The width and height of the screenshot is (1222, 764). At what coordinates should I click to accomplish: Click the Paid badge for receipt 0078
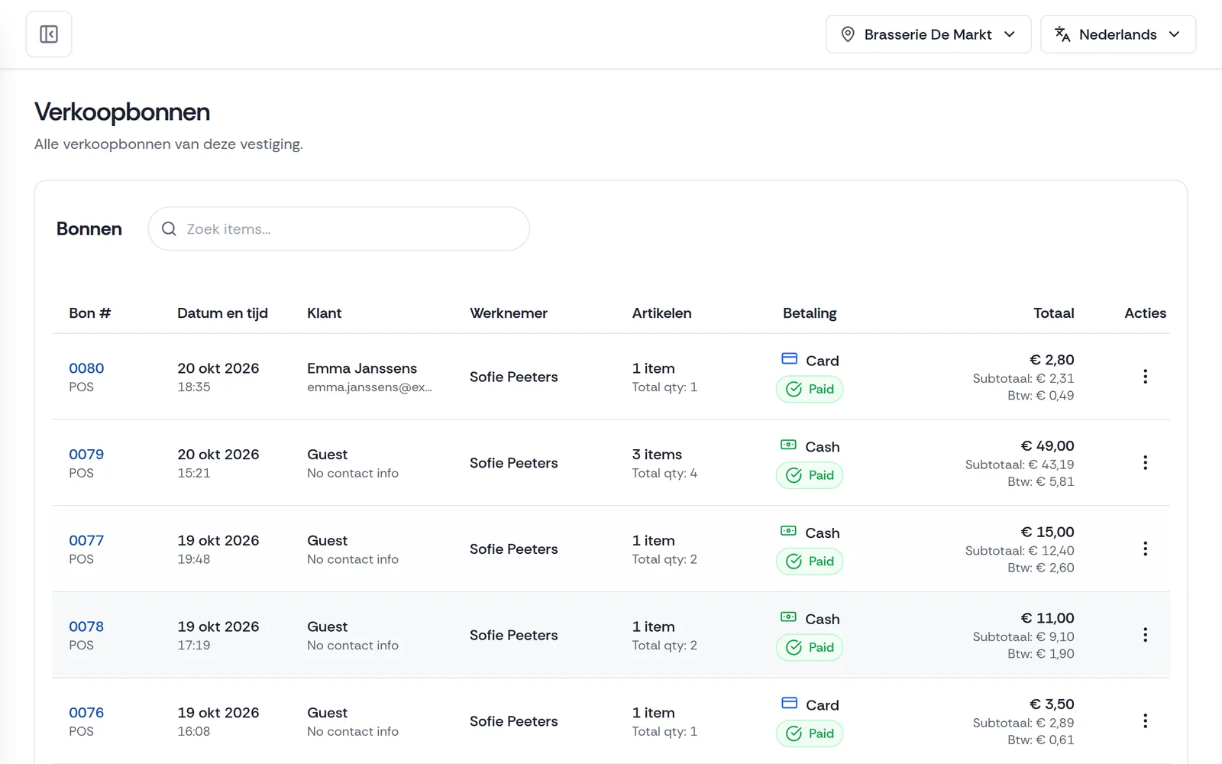pos(810,648)
